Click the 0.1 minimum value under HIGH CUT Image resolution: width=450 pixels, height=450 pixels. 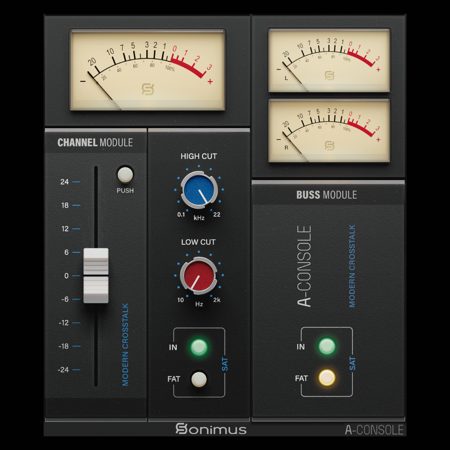point(181,215)
